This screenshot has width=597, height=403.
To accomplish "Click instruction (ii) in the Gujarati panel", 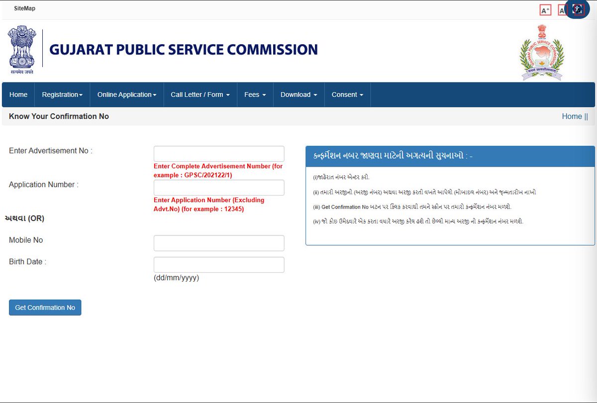I will point(424,192).
